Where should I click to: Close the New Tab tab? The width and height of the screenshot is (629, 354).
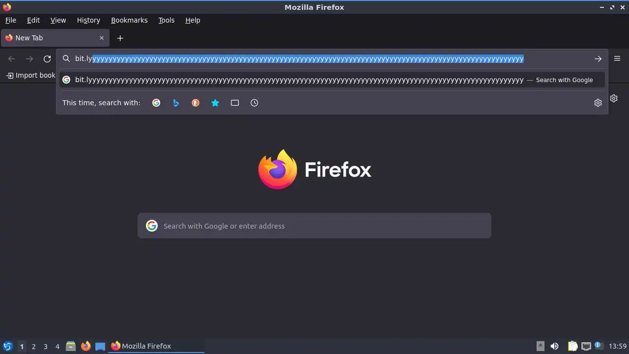click(102, 38)
